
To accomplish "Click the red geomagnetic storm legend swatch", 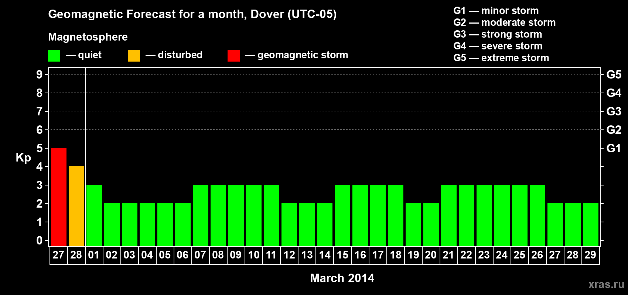I will [233, 56].
